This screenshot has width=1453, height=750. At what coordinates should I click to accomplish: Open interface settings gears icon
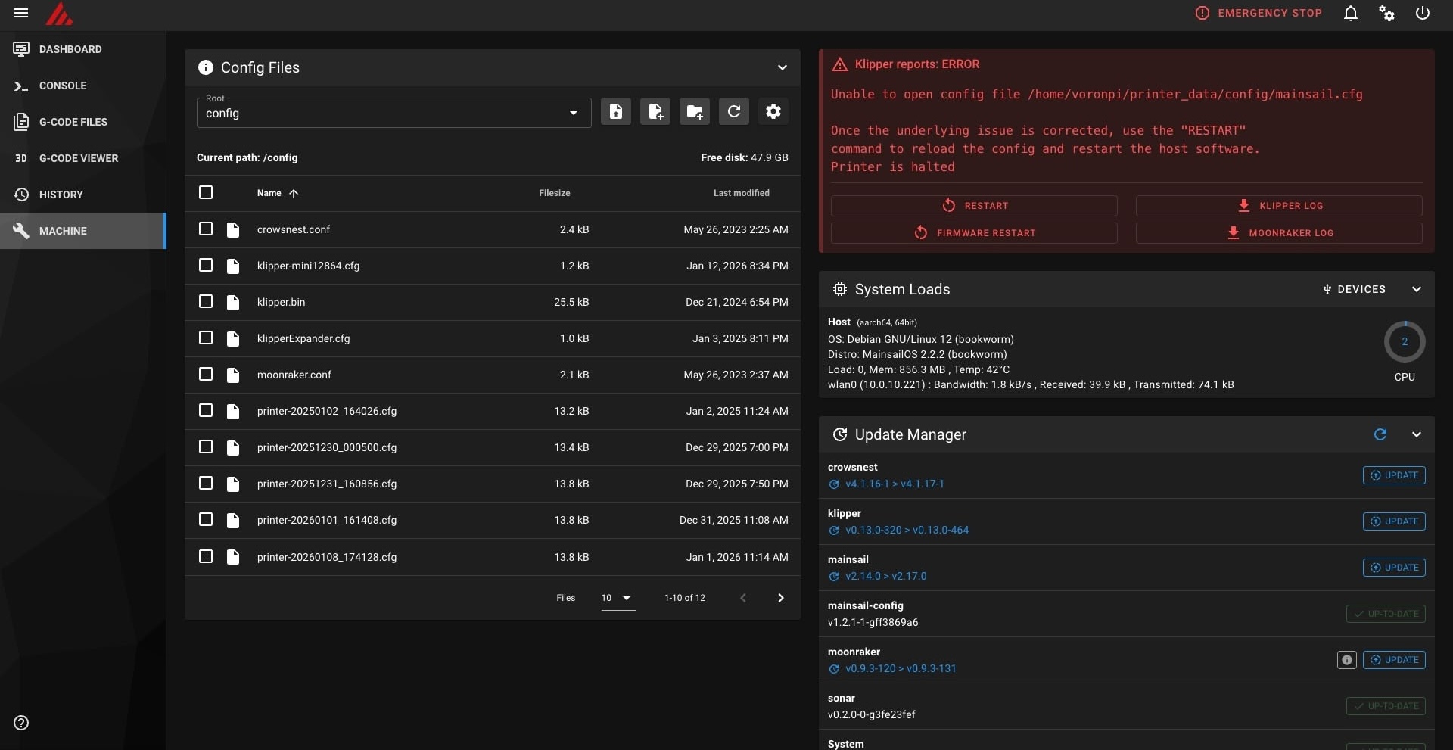click(x=1386, y=13)
